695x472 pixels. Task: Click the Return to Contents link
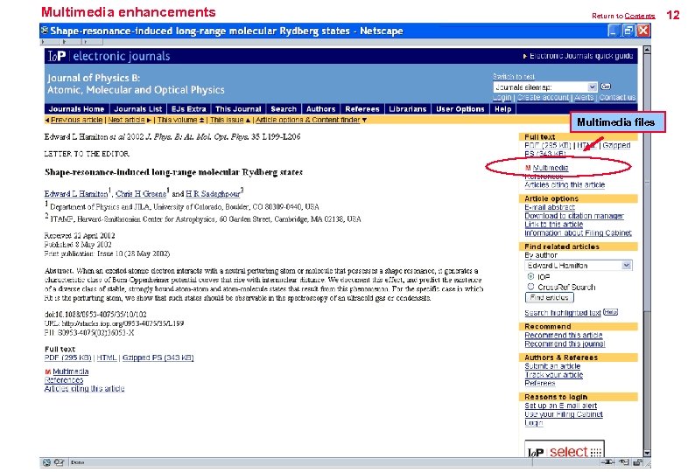point(640,16)
